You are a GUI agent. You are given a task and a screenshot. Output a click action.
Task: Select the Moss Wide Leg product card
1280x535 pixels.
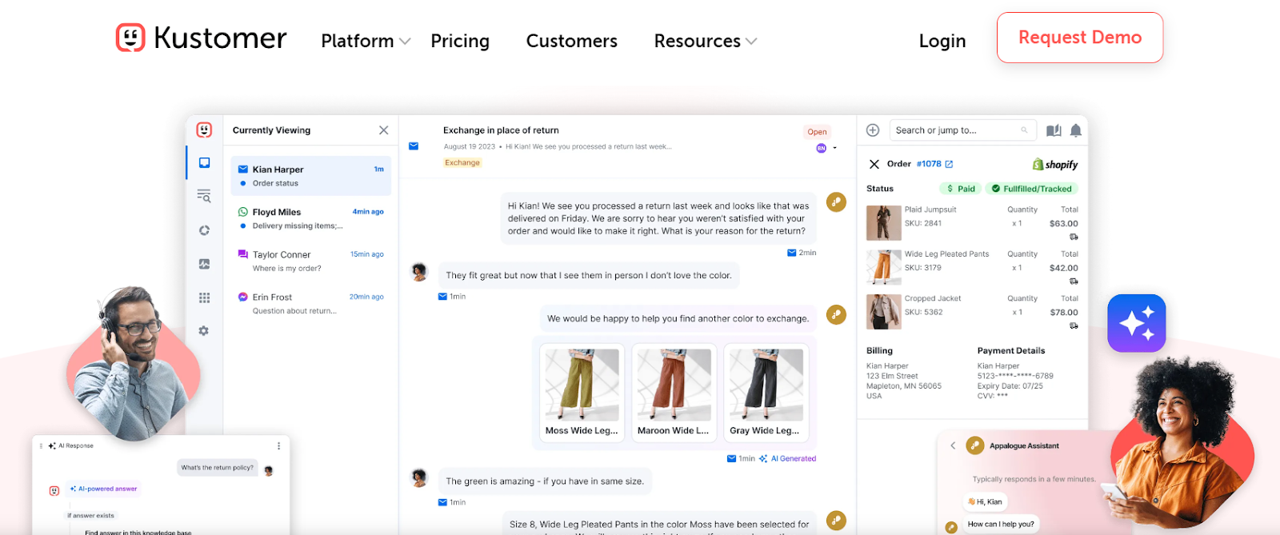click(582, 393)
